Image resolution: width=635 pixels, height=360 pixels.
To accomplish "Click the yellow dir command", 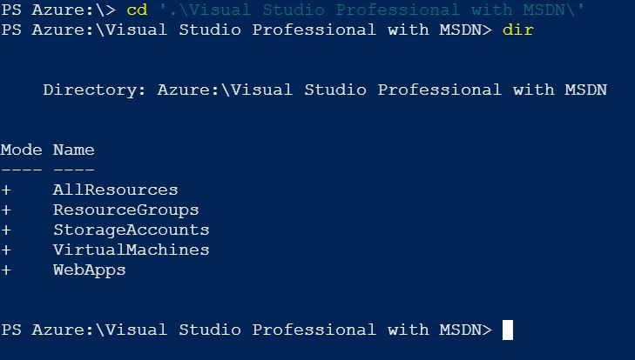I will tap(518, 30).
